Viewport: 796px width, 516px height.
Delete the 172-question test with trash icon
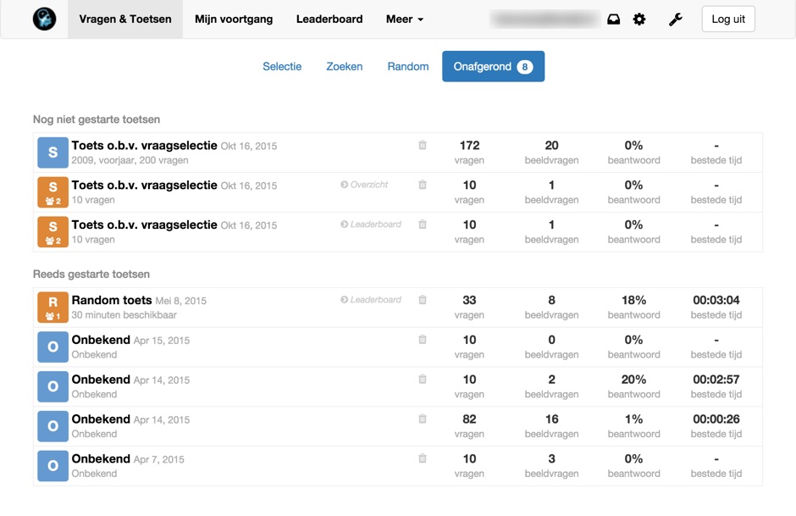[423, 146]
